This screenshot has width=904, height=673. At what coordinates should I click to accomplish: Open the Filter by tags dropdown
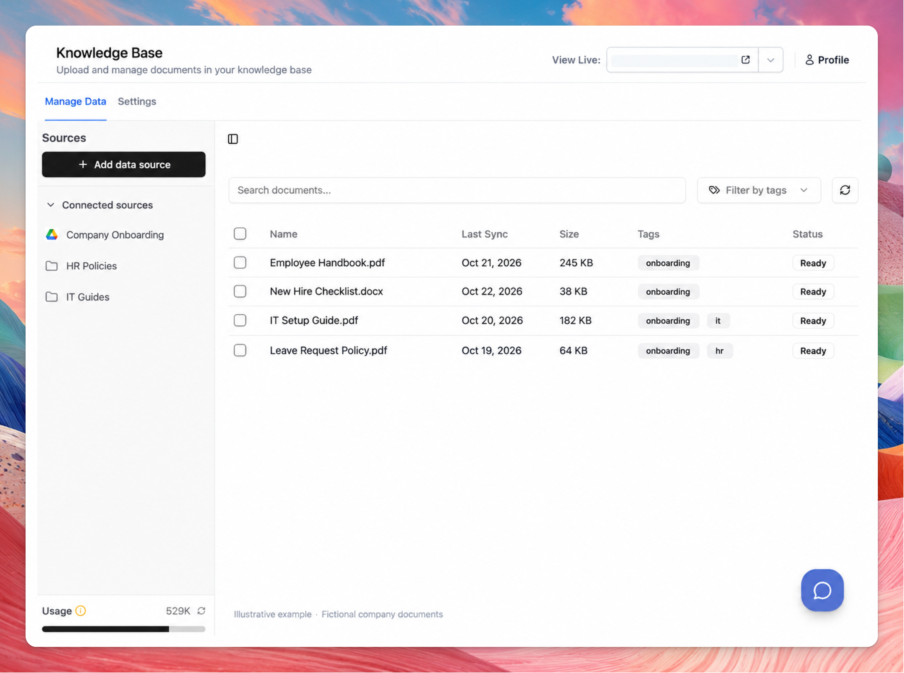759,190
